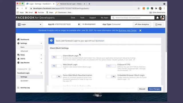Click the address bar URL
This screenshot has width=183, height=103.
61,8
